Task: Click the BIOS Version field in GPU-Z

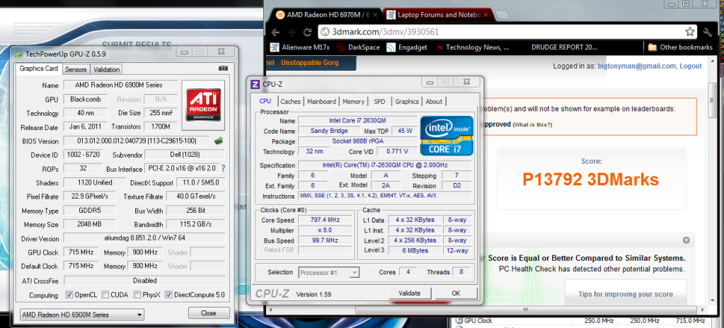Action: click(x=137, y=141)
